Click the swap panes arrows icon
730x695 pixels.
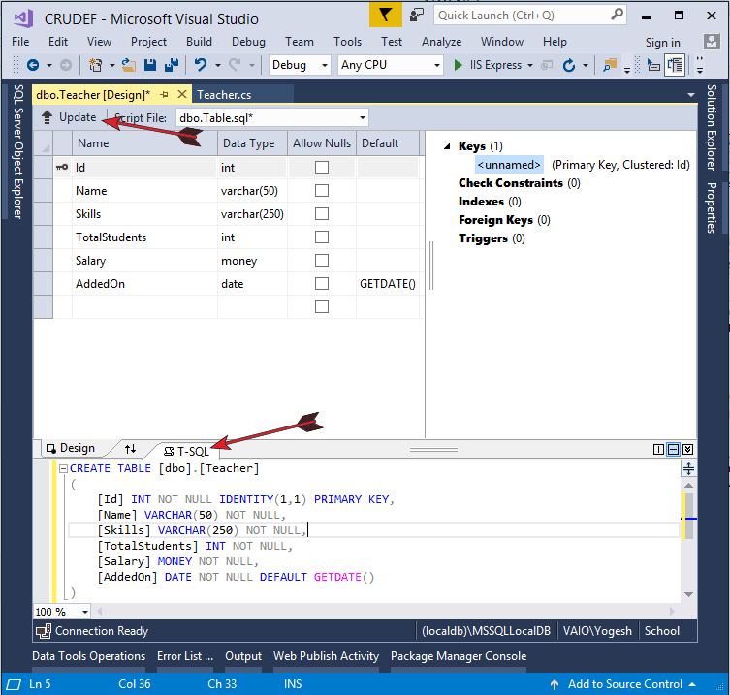click(x=131, y=448)
